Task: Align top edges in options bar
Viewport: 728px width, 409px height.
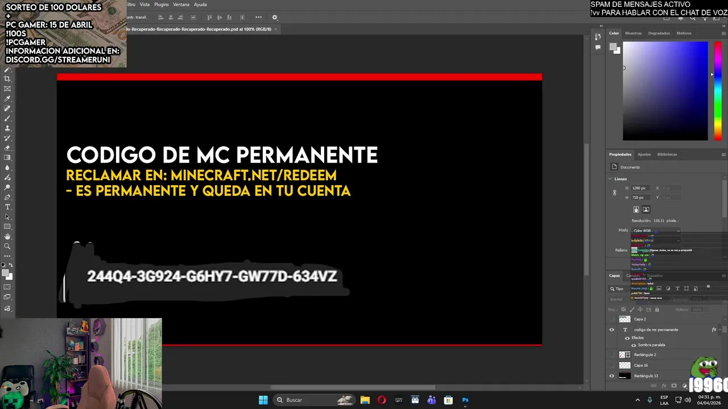Action: click(209, 17)
